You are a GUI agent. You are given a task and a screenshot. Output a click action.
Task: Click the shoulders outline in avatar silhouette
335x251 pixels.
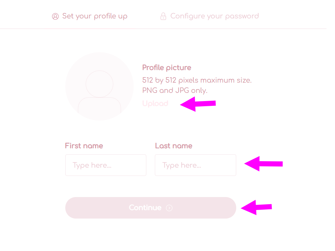point(99,105)
